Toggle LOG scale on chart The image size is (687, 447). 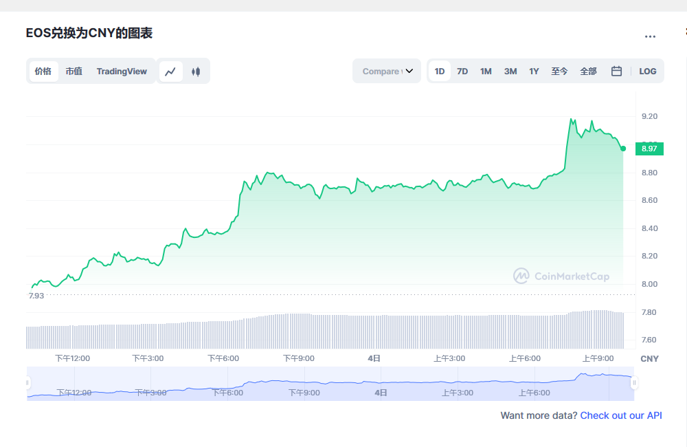(647, 71)
